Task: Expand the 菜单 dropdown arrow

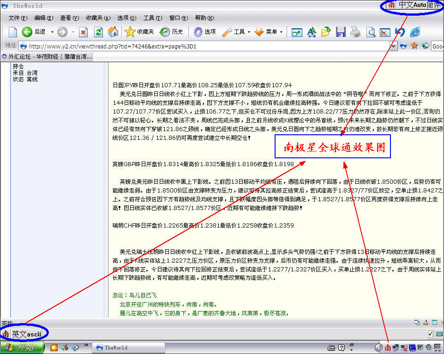Action: (281, 32)
